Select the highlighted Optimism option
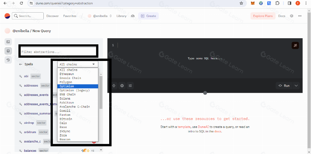The height and width of the screenshot is (154, 311). click(x=77, y=86)
